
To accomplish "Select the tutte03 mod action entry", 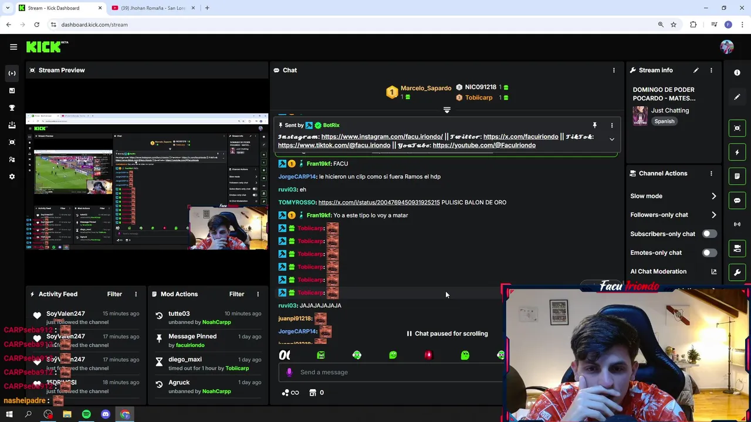I will pos(208,318).
